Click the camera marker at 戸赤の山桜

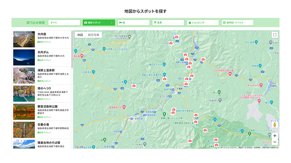tap(134, 86)
